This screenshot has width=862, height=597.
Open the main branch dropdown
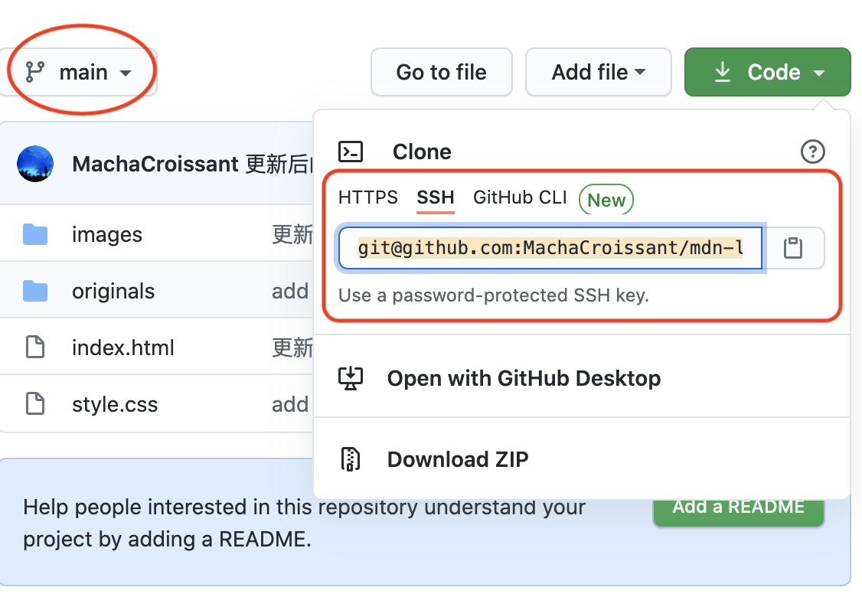point(79,73)
